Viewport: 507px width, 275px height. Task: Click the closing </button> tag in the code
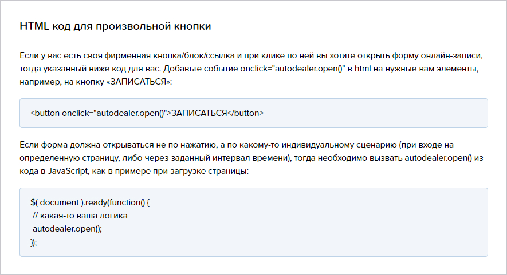tap(245, 113)
